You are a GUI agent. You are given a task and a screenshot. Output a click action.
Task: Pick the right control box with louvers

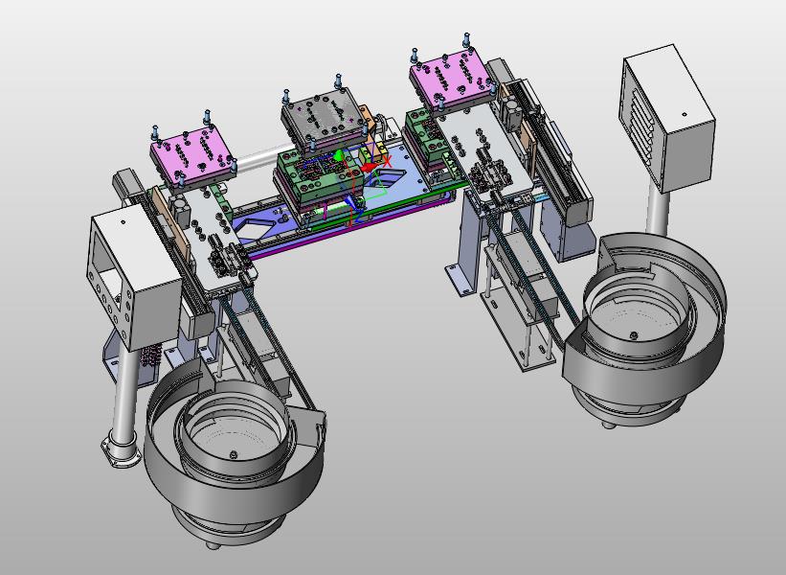pos(668,118)
